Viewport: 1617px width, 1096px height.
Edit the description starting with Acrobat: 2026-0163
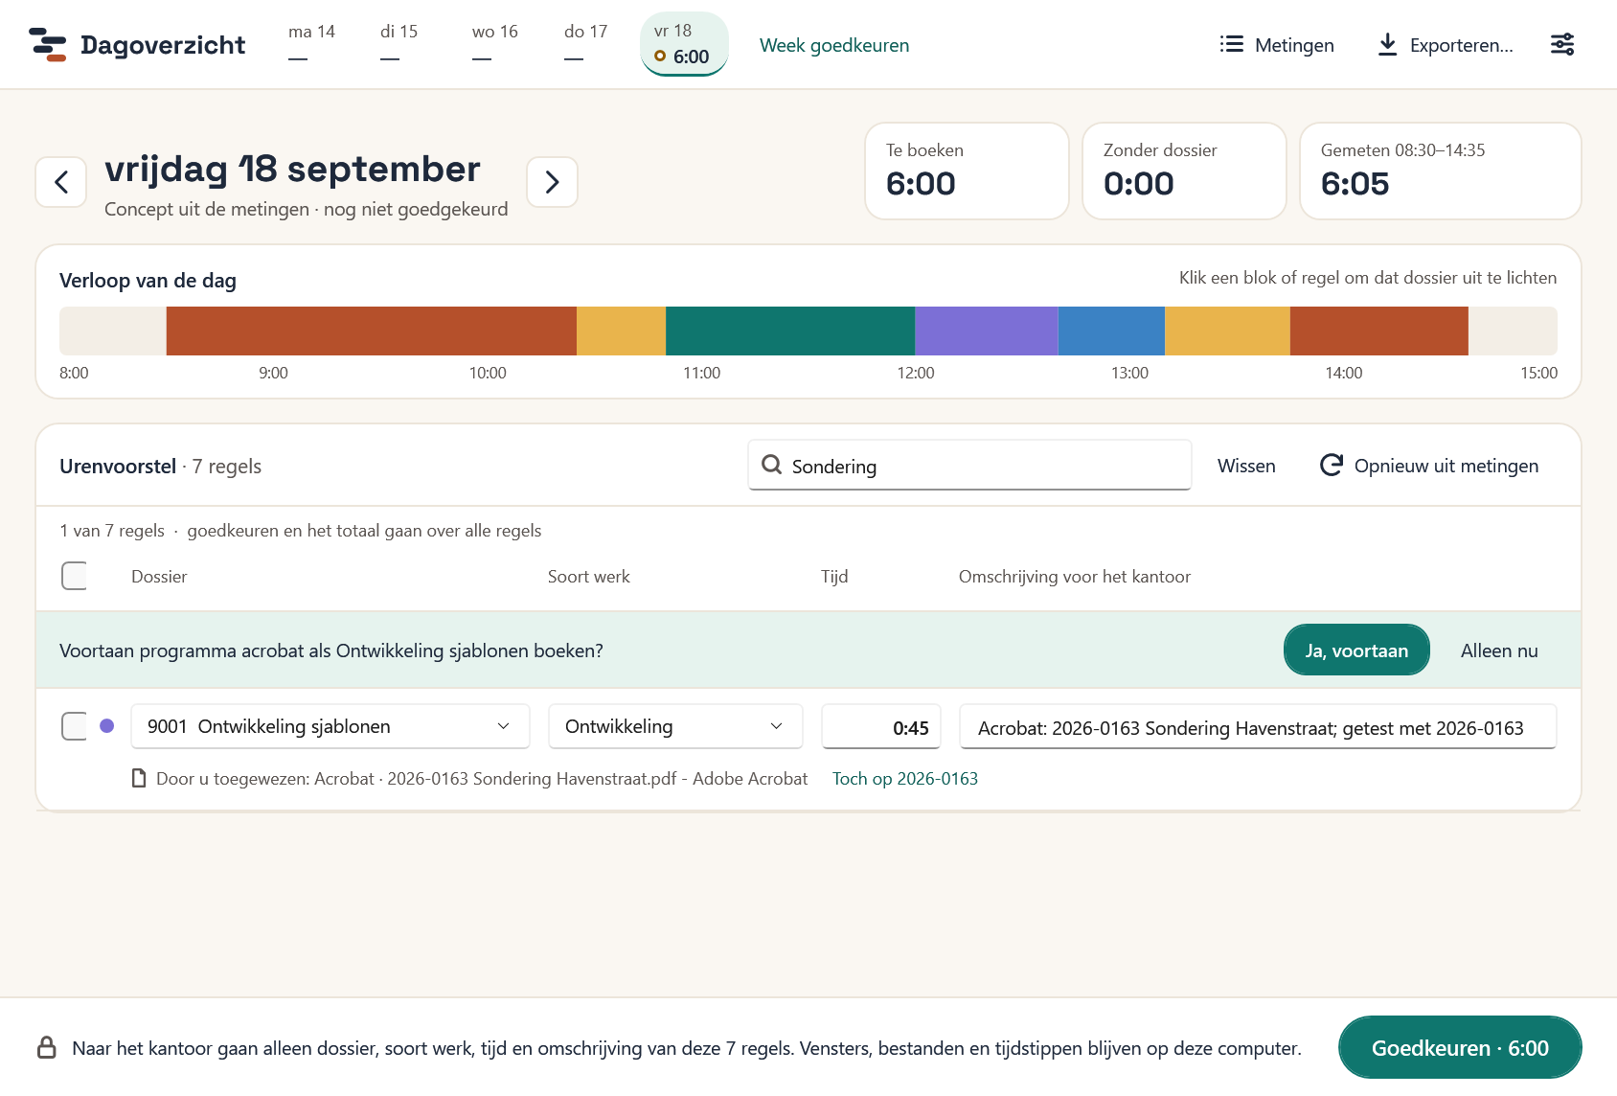[1258, 727]
